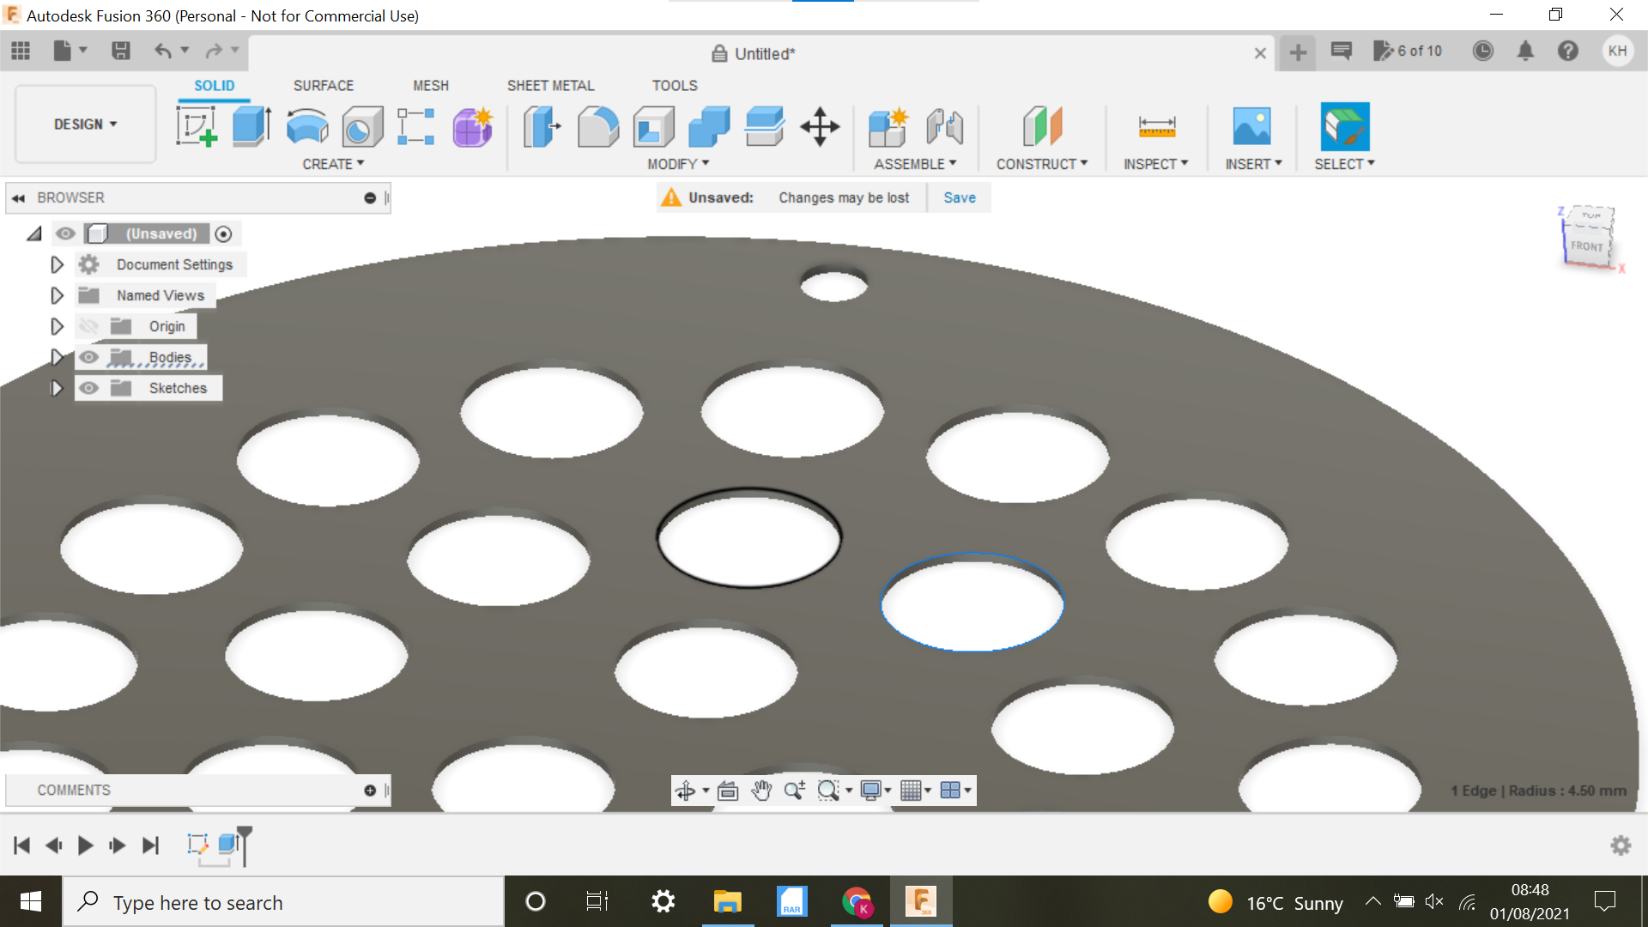Select the Create Form tool
Viewport: 1648px width, 927px height.
472,127
